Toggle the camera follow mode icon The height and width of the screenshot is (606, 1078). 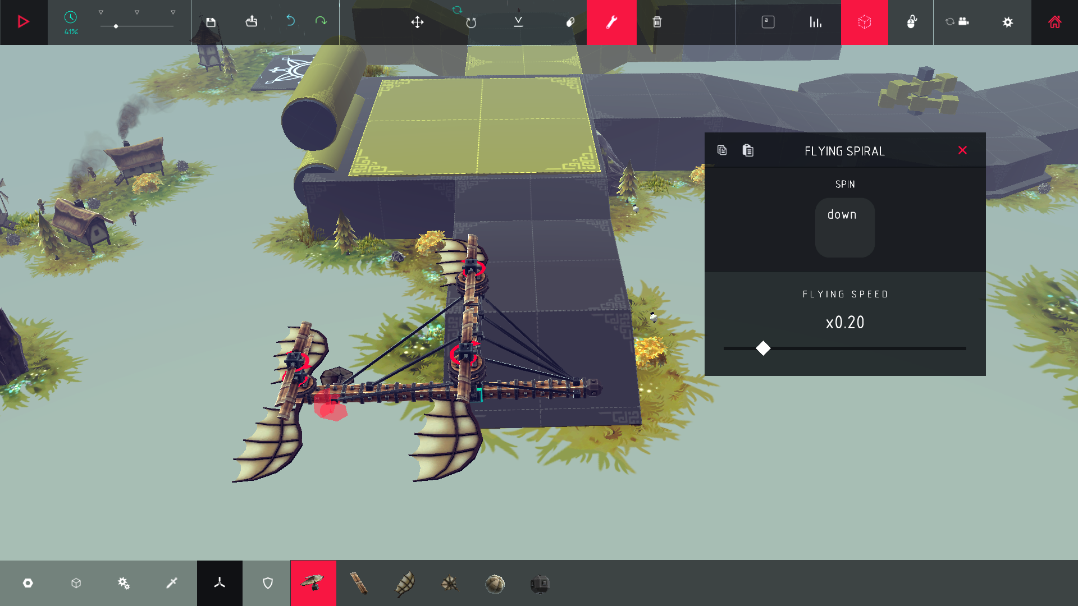click(957, 21)
